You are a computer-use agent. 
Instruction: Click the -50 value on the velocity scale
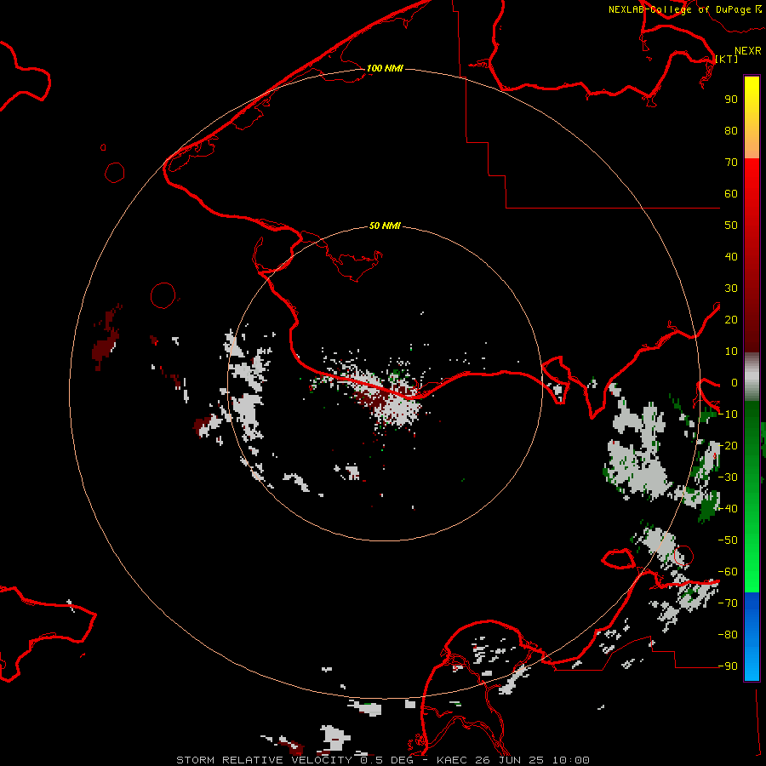[728, 540]
